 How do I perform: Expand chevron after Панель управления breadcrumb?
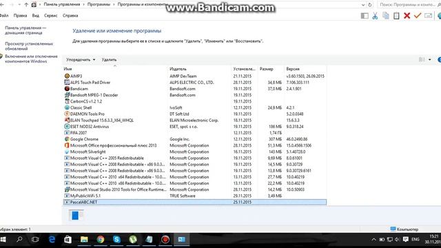[x=83, y=5]
